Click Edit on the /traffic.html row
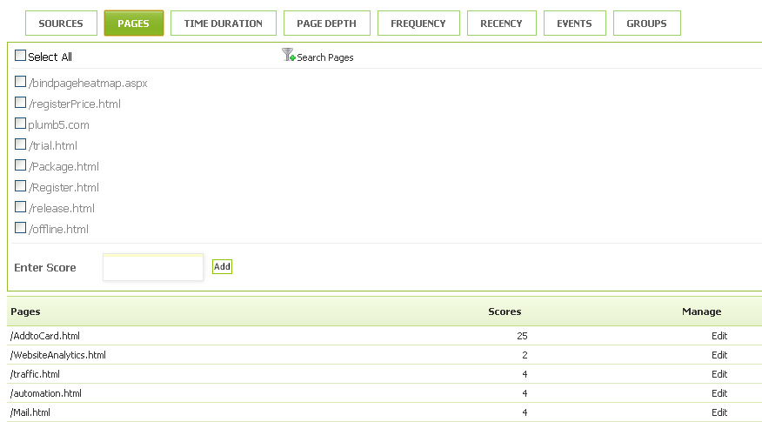 [x=719, y=374]
